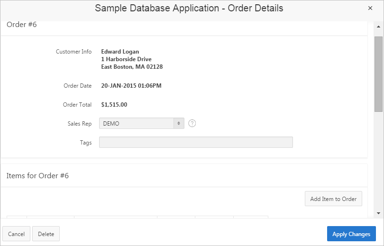
Task: Click the customer name Edward Logan
Action: click(x=120, y=52)
